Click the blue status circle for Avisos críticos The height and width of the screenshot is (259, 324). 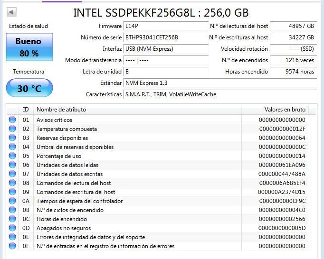12,120
